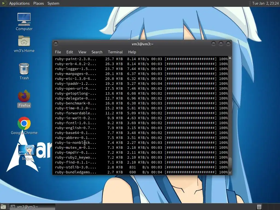Viewport: 280px width, 210px height.
Task: Click the MATE logo icon beside Applications
Action: (4, 3)
